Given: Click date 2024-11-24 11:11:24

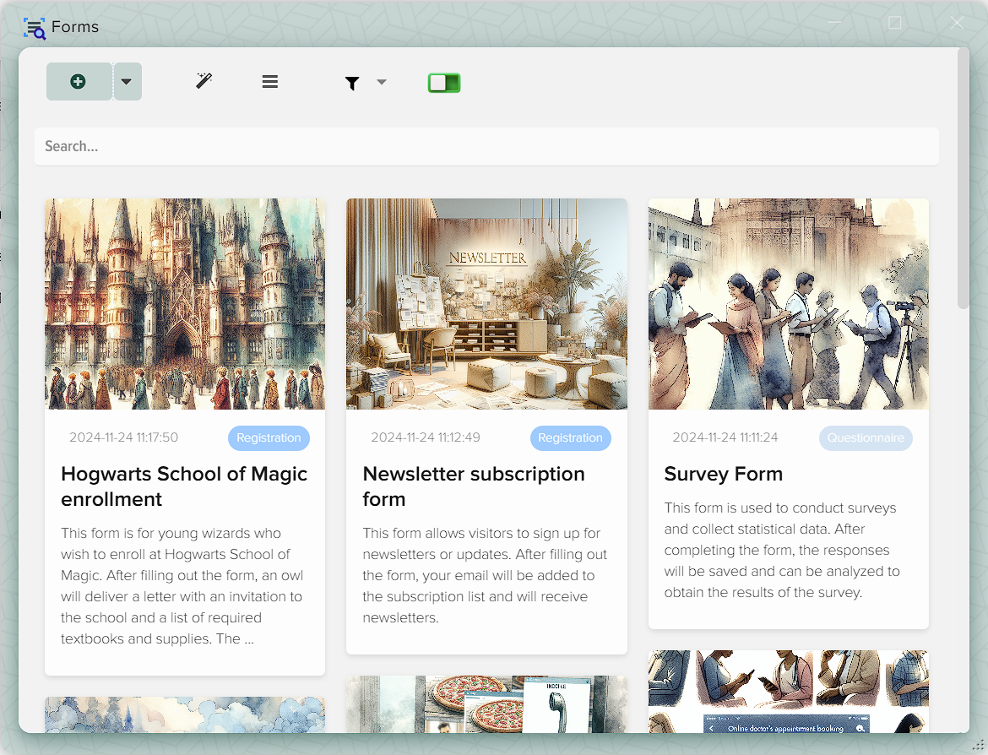Looking at the screenshot, I should tap(725, 437).
